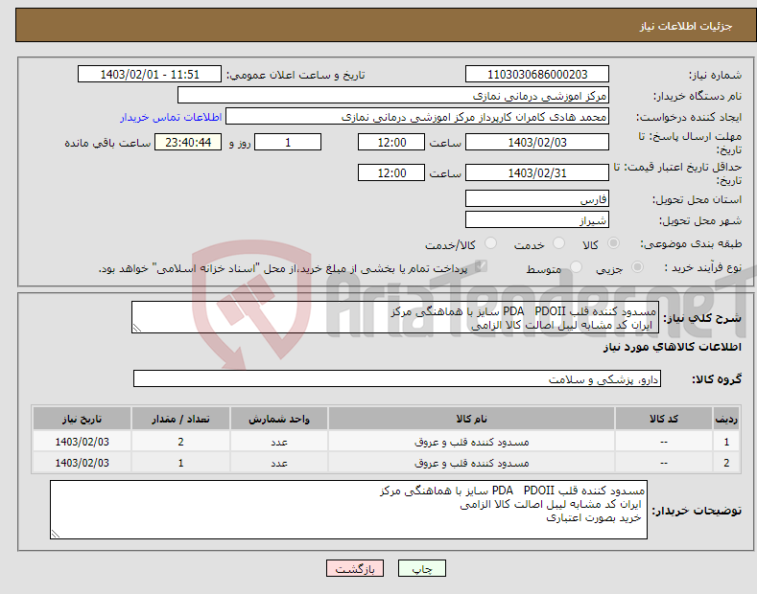The height and width of the screenshot is (594, 757).
Task: Click the buyer notes textarea resize grip
Action: (x=56, y=534)
